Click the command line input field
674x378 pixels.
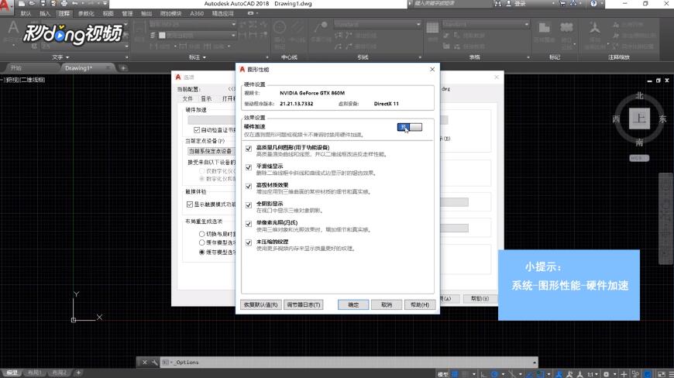pyautogui.click(x=350, y=363)
